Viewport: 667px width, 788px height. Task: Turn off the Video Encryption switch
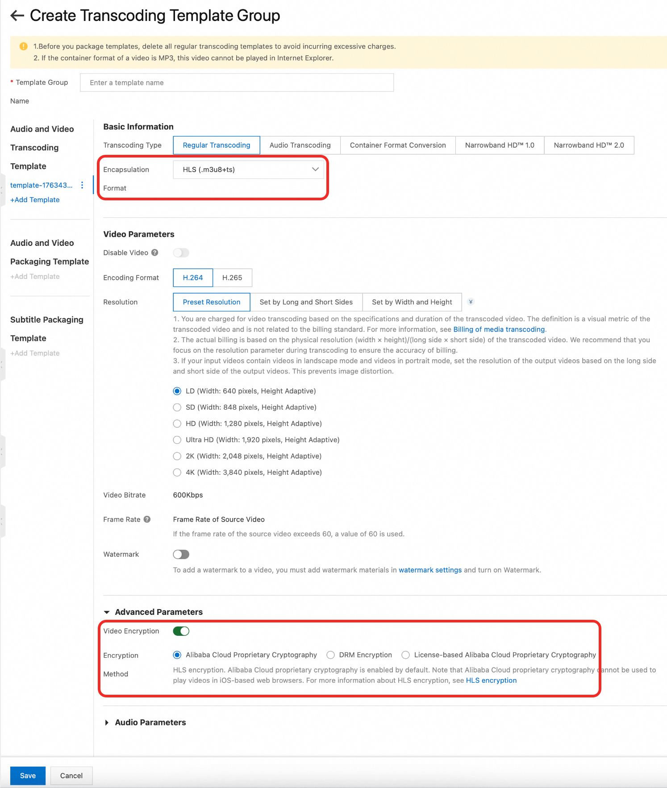181,631
